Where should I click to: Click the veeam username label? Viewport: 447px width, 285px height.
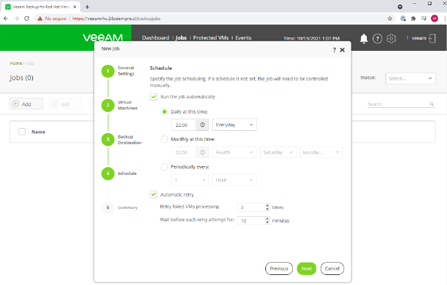pyautogui.click(x=419, y=38)
